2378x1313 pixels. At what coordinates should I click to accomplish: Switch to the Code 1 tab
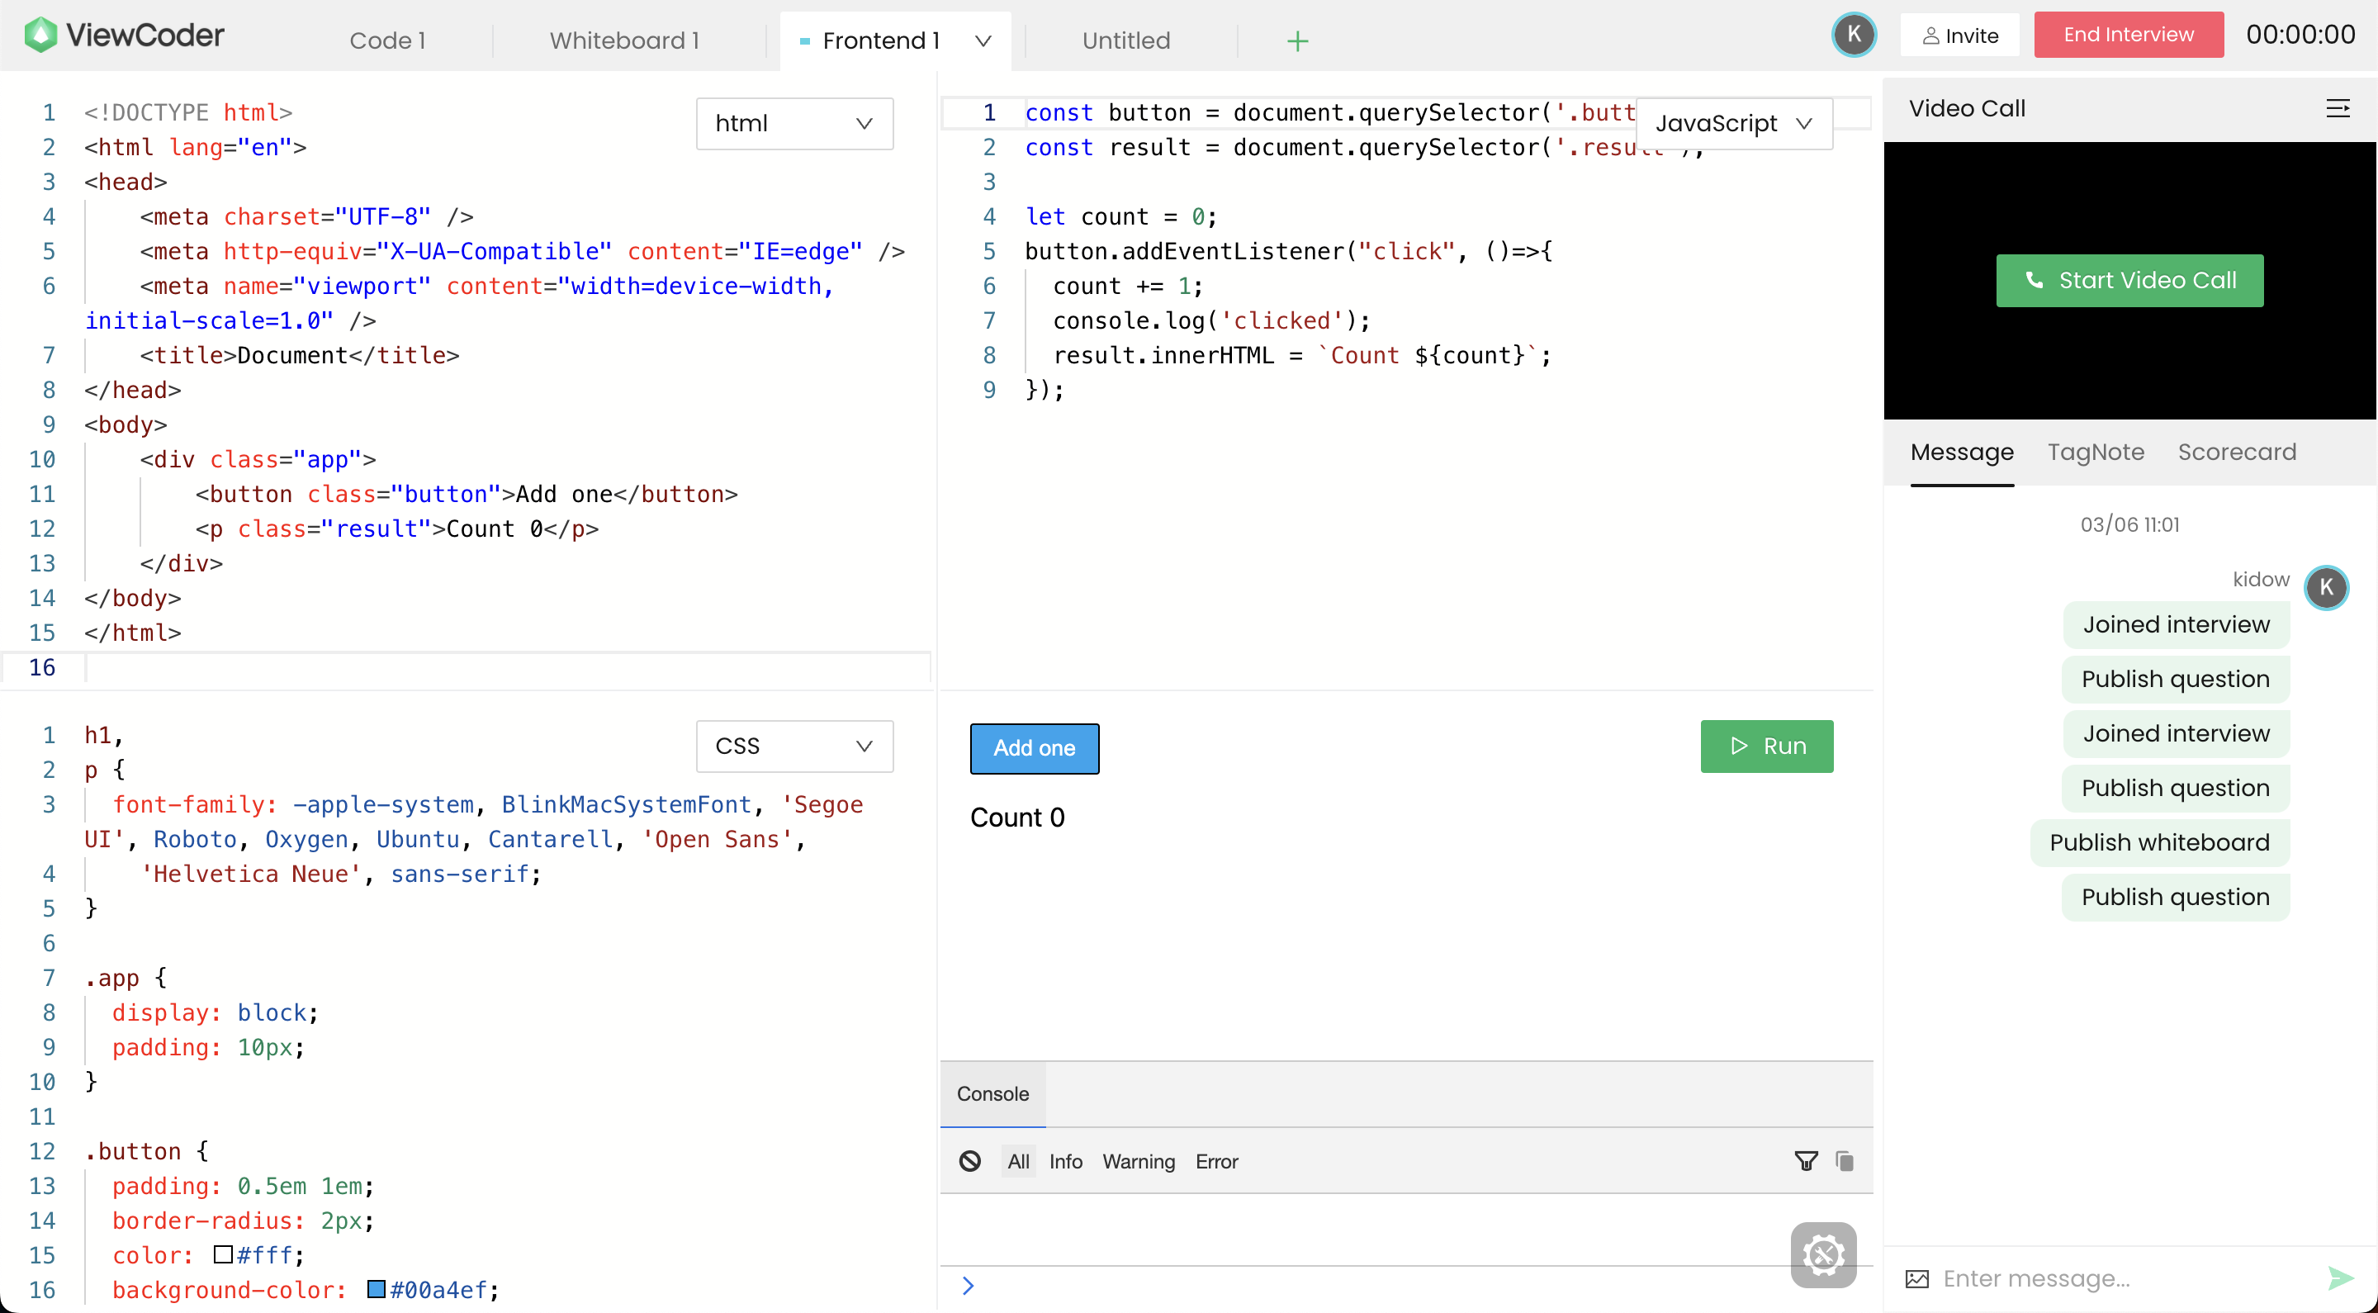tap(386, 40)
